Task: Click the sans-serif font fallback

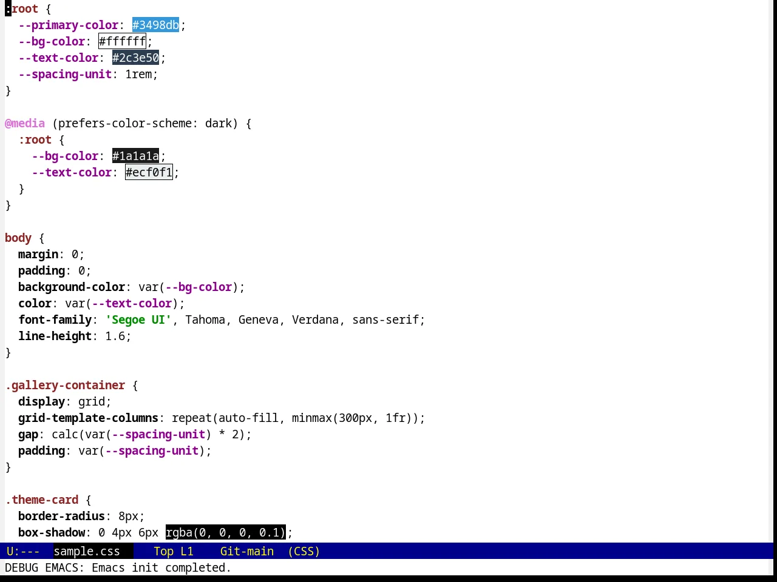Action: pyautogui.click(x=385, y=319)
